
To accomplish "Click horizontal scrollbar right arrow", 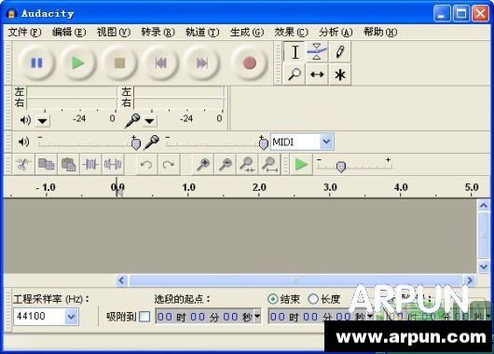I will (470, 280).
